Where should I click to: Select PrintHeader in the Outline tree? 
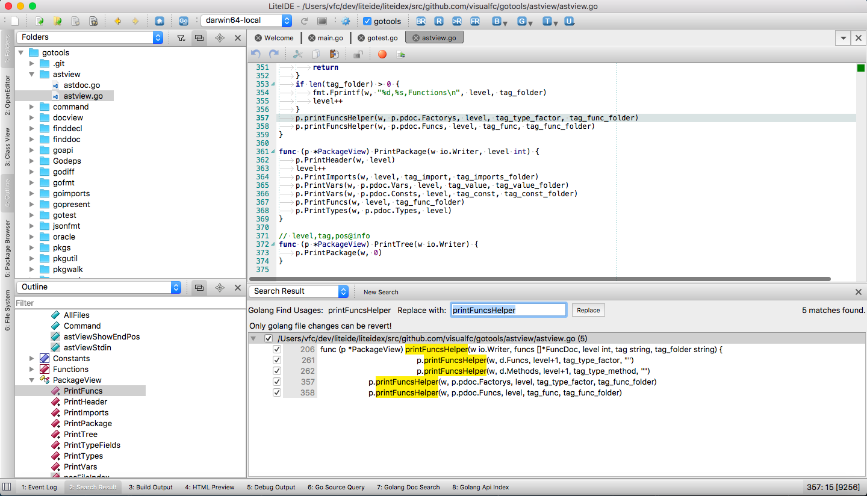[x=85, y=401]
